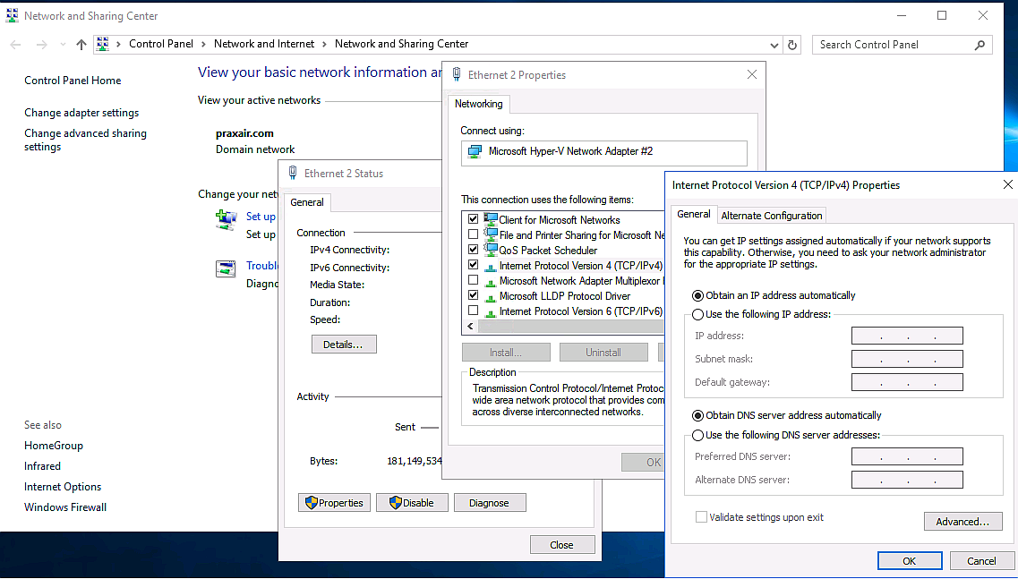Confirm IPv4 Properties with OK
Viewport: 1018px width, 579px height.
point(910,561)
